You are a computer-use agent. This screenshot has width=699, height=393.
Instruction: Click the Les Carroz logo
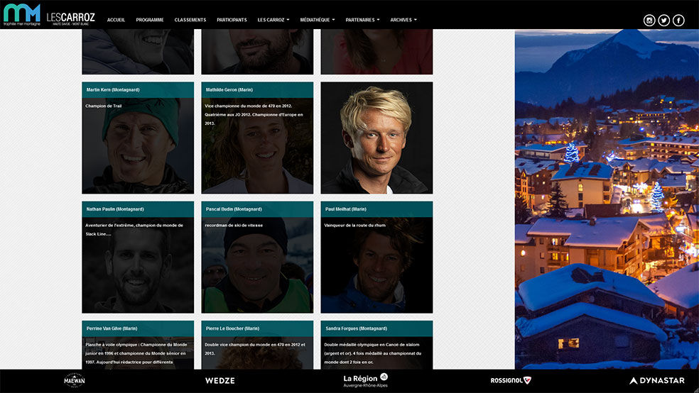pyautogui.click(x=70, y=18)
